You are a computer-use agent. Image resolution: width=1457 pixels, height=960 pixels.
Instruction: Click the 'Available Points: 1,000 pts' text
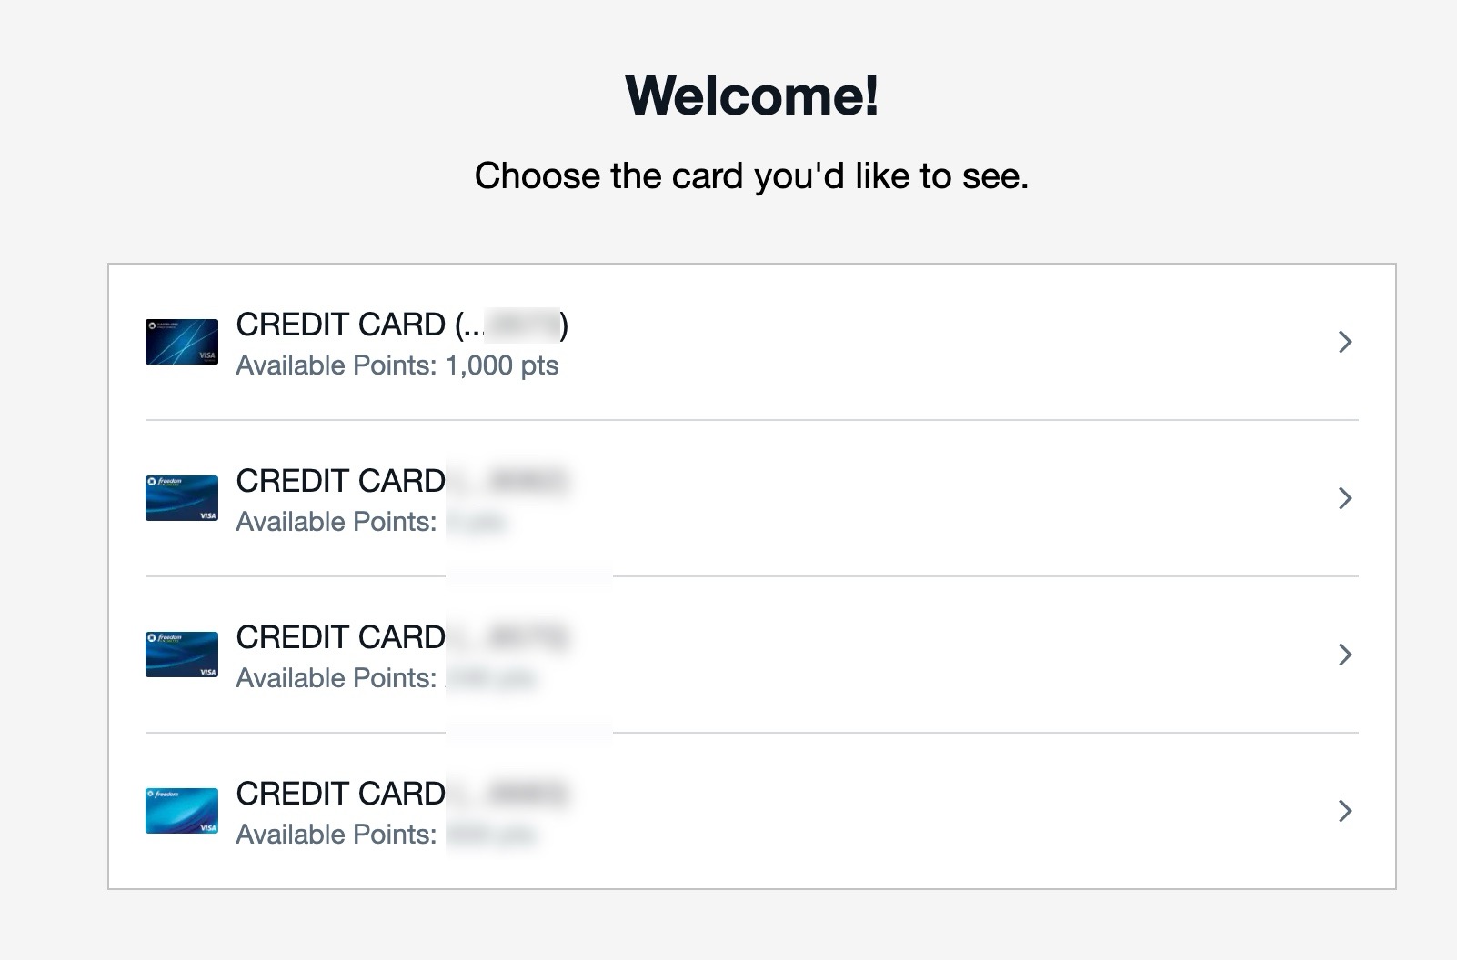[x=397, y=365]
